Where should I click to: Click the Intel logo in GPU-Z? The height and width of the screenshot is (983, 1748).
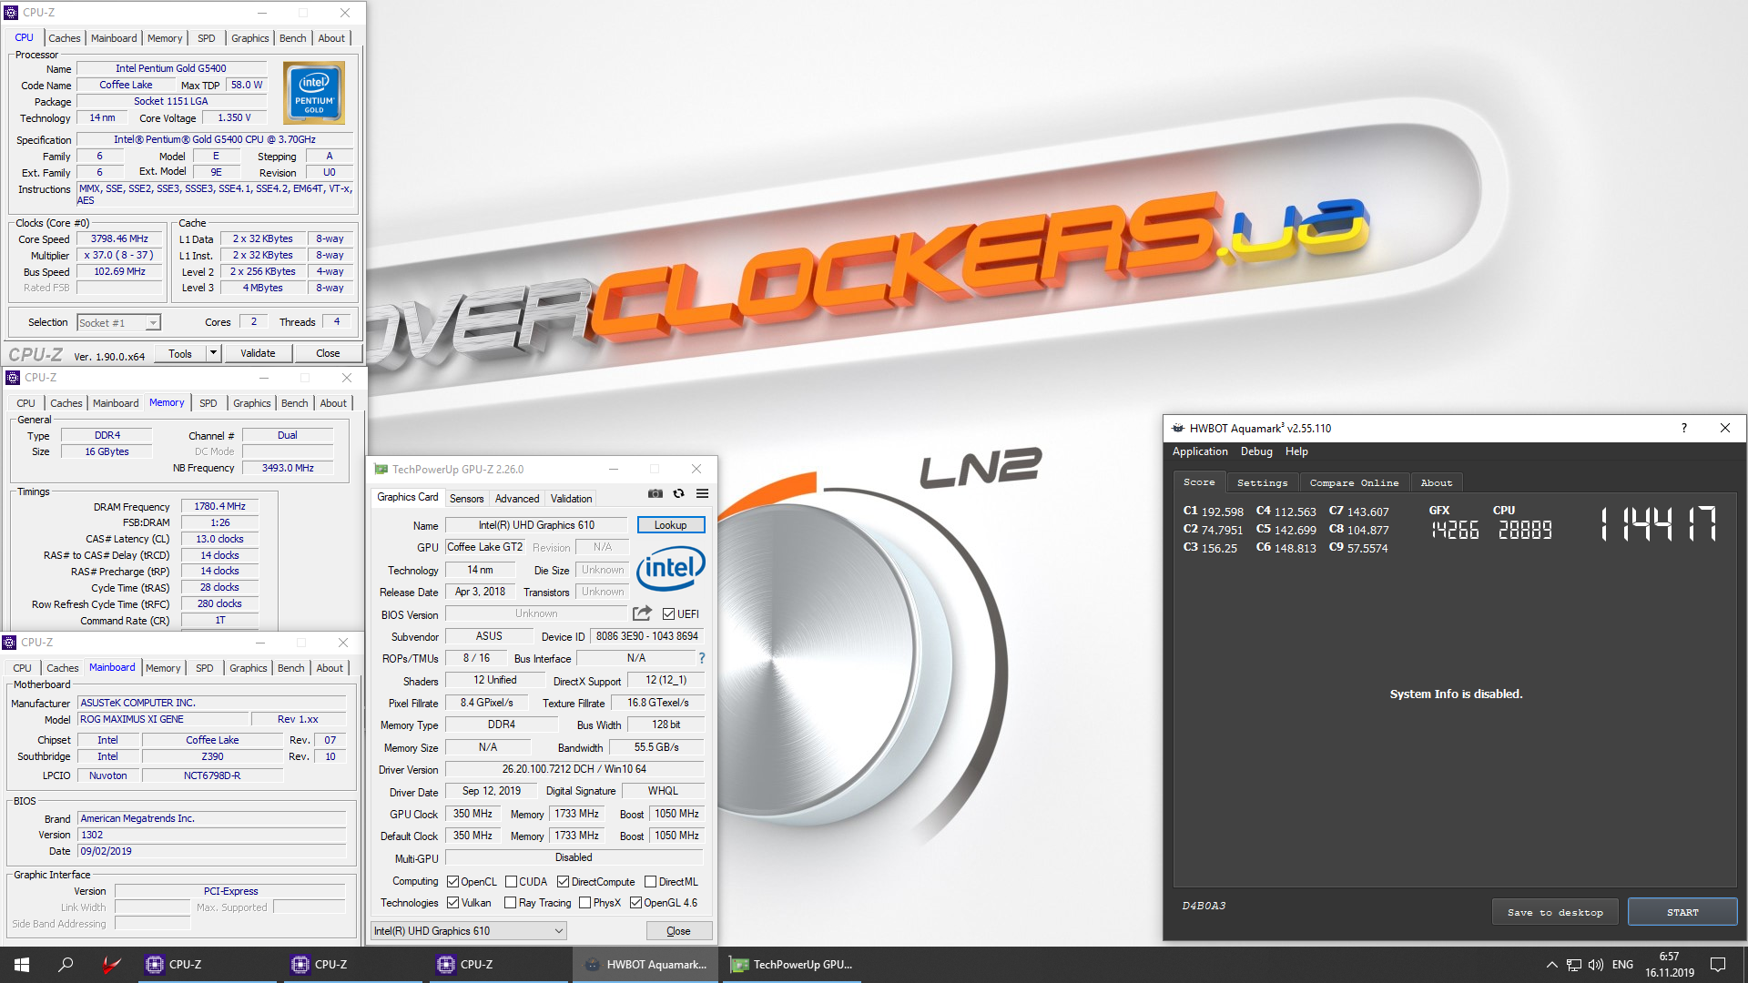click(x=670, y=569)
